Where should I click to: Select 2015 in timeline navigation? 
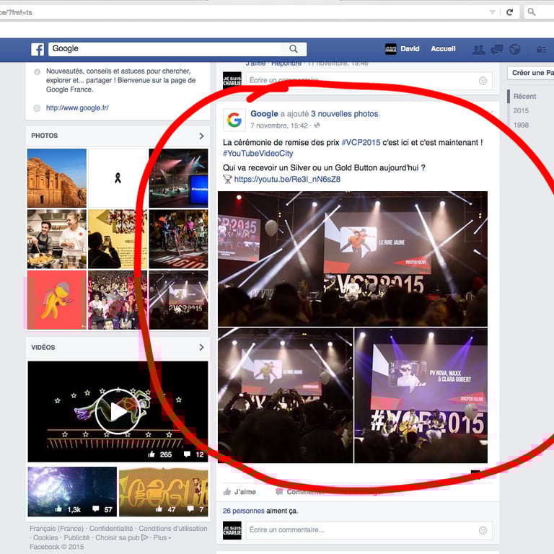click(521, 110)
